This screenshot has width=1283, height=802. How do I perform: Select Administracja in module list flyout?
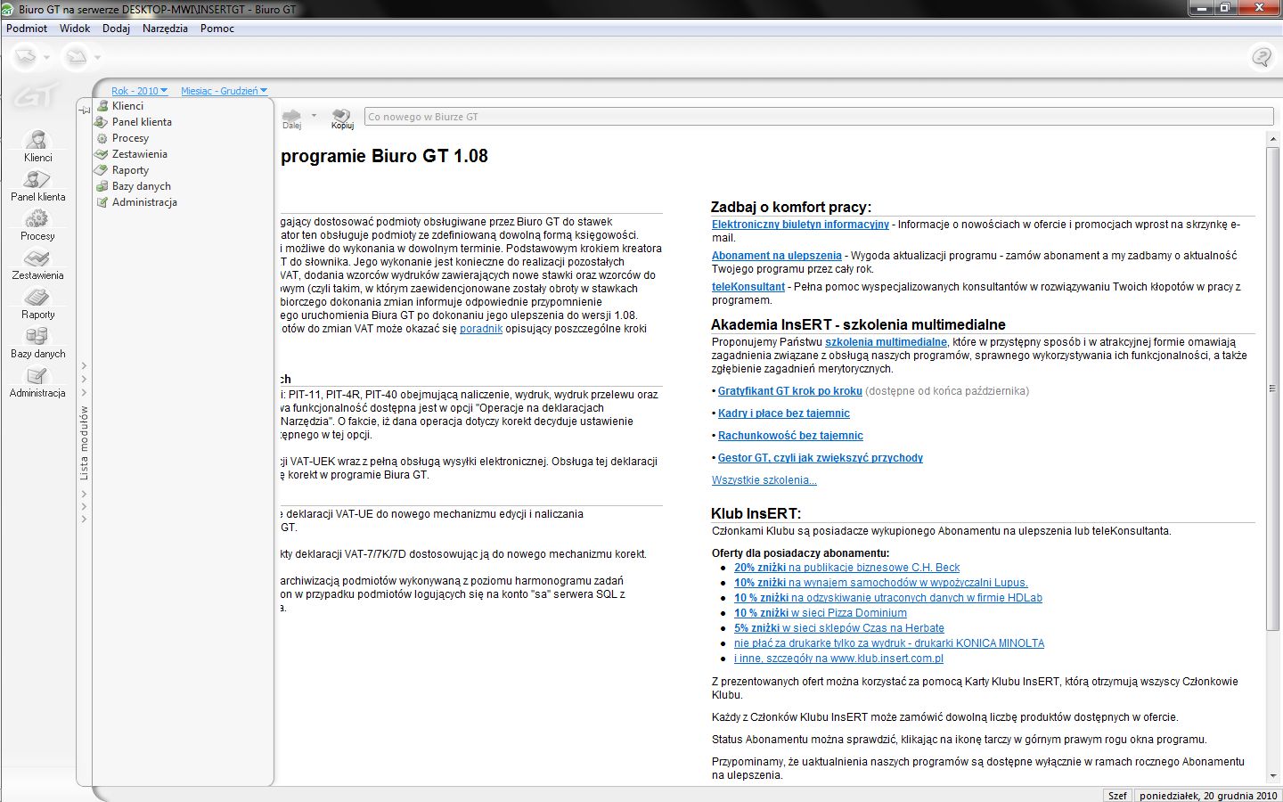(x=144, y=202)
